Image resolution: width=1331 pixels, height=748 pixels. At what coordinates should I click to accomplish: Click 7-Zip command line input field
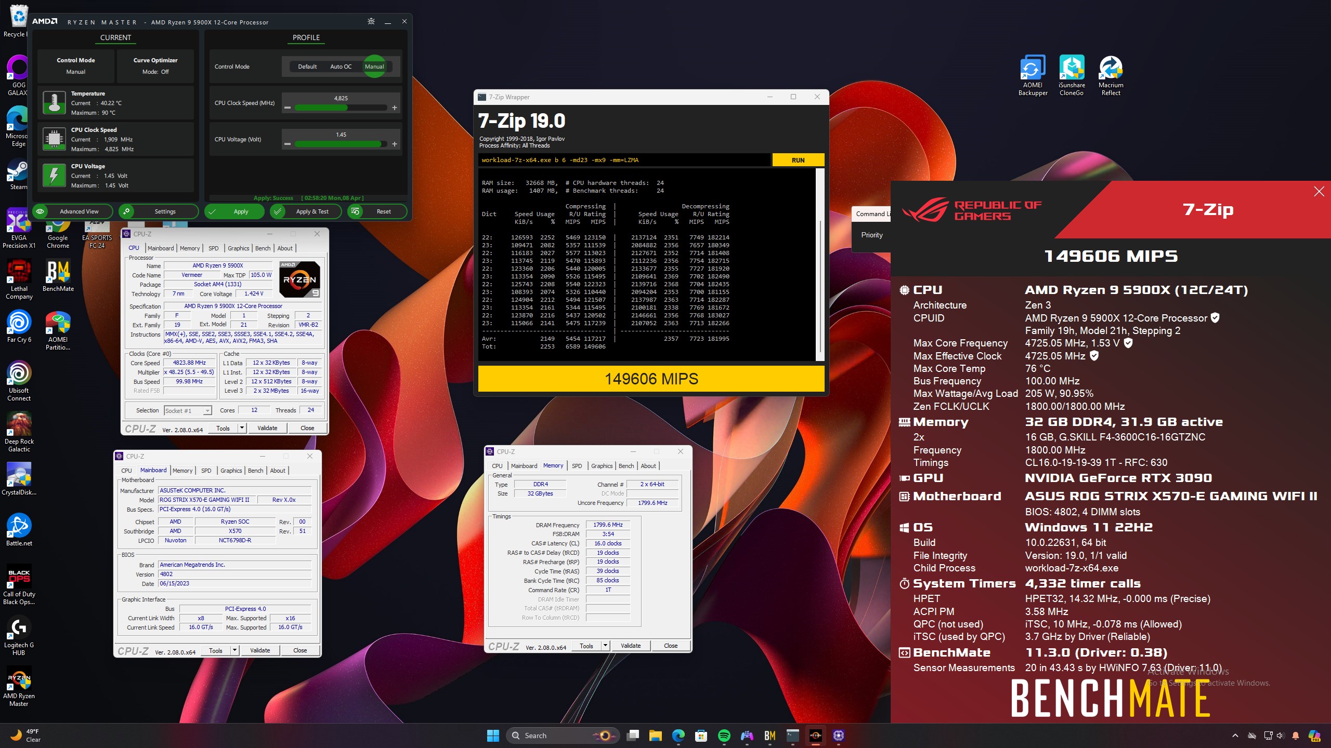(624, 160)
